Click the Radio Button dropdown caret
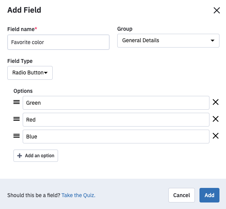The width and height of the screenshot is (226, 209). tap(46, 73)
